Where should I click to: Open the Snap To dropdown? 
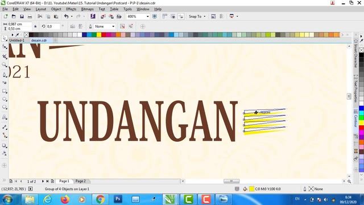pyautogui.click(x=197, y=17)
